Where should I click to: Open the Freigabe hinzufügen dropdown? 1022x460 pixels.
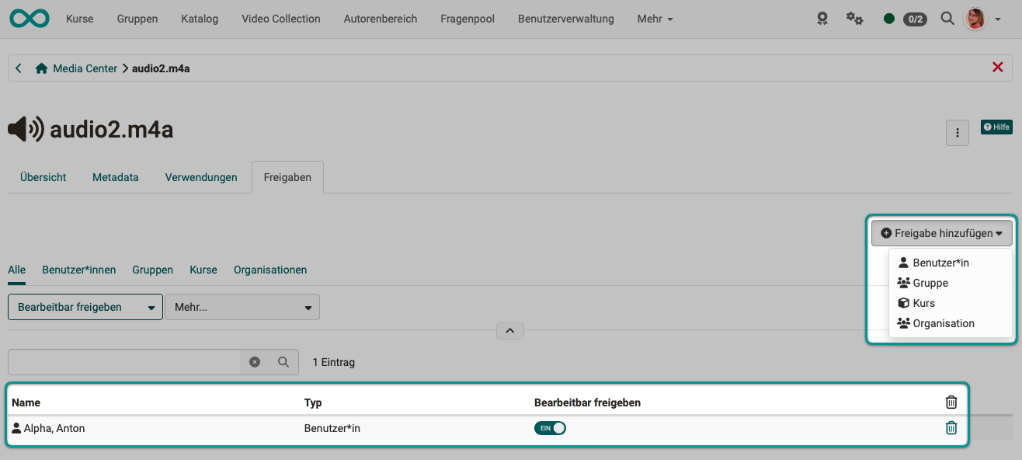tap(941, 233)
